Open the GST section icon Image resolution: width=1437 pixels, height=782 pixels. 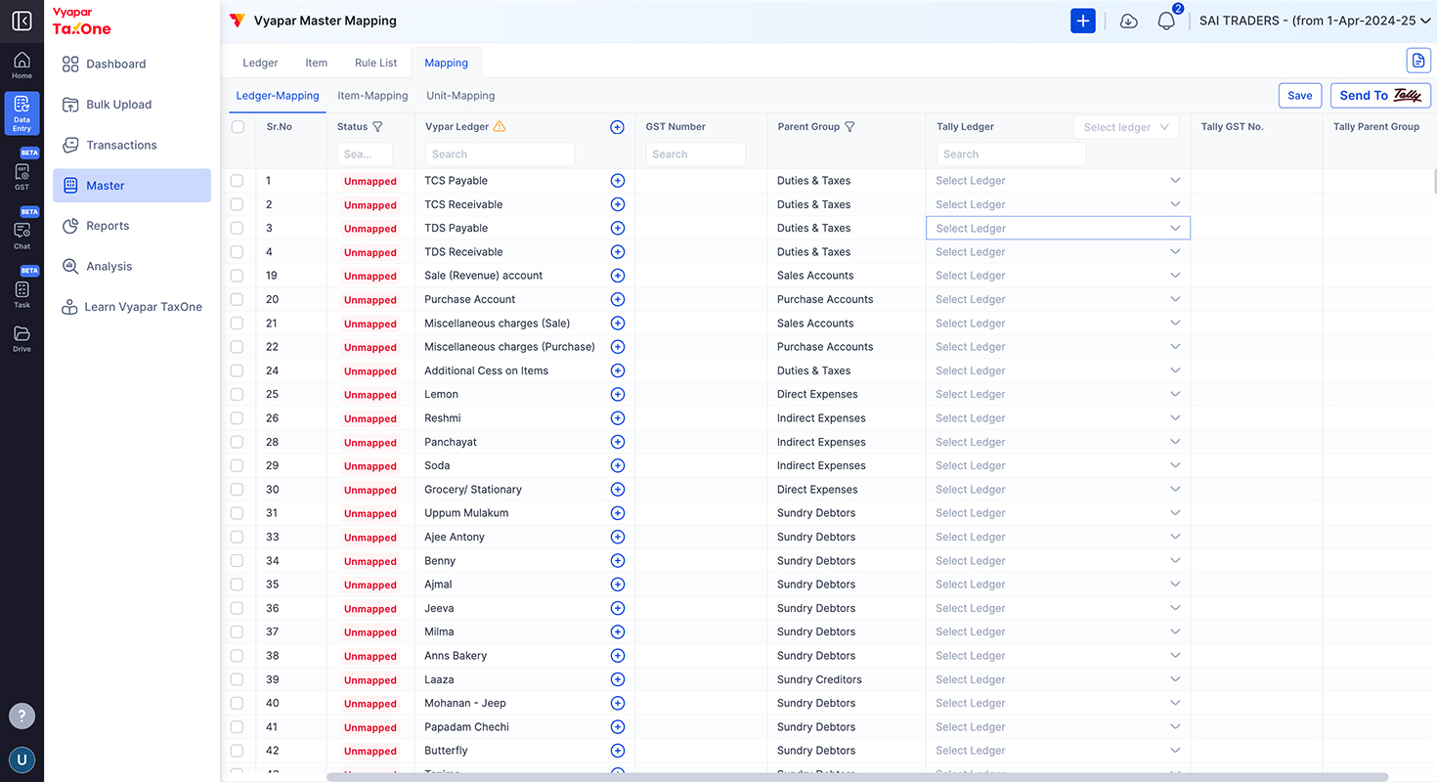(22, 175)
